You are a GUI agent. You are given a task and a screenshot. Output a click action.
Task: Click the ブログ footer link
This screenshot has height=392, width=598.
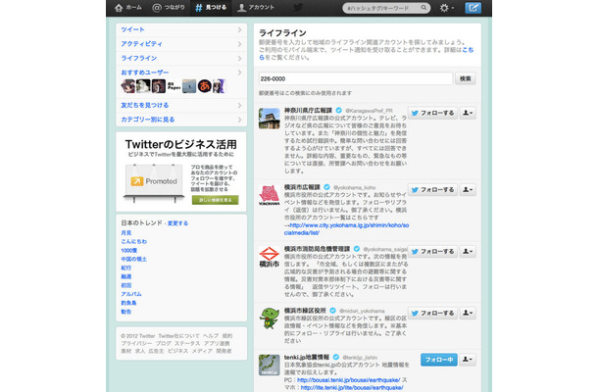tap(164, 343)
